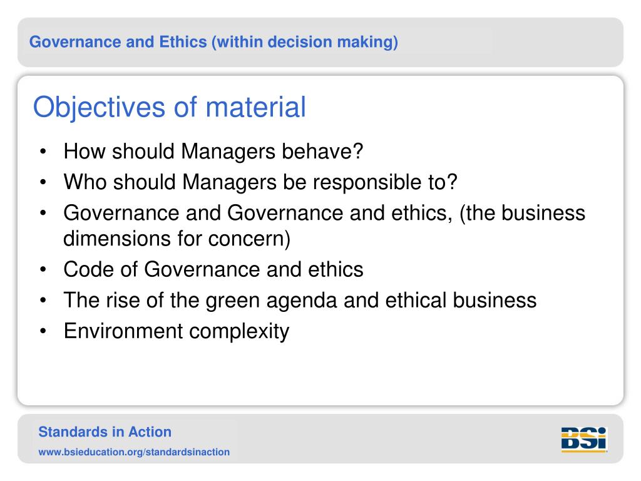Click the word ethics, in the third bullet

[422, 213]
